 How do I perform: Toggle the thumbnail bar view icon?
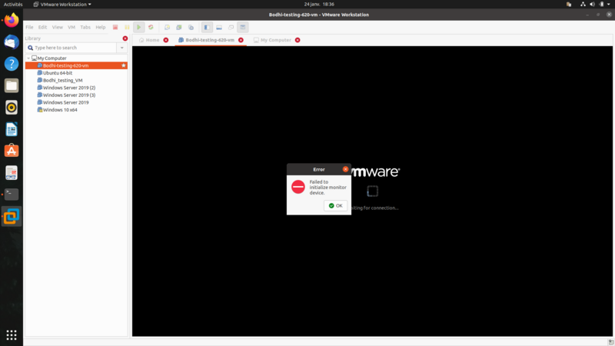[x=219, y=27]
